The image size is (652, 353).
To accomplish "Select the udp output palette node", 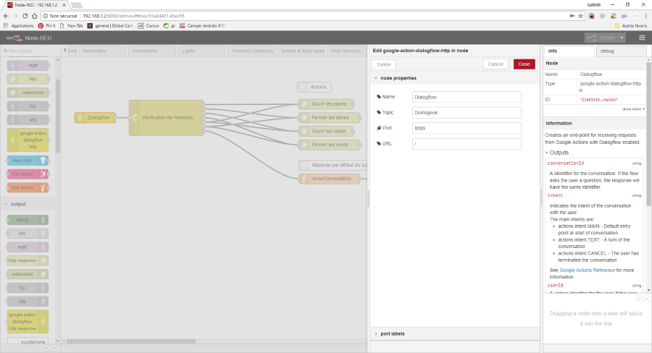I will (x=28, y=302).
